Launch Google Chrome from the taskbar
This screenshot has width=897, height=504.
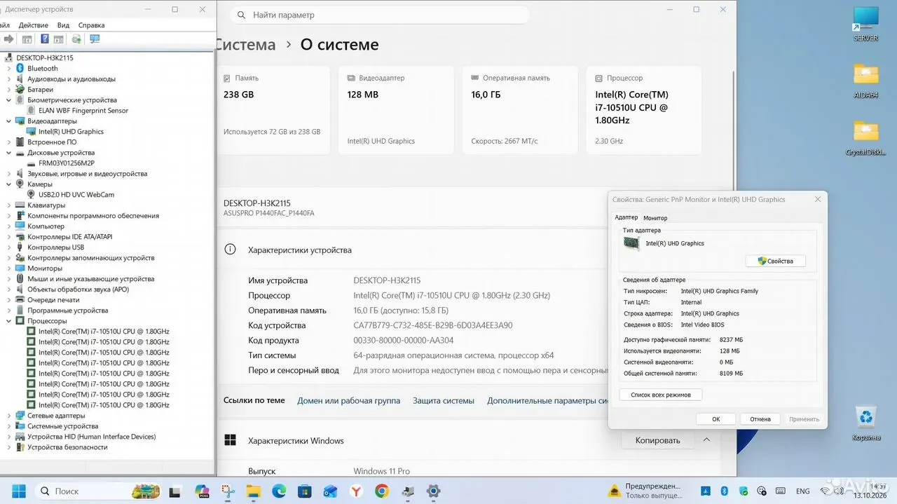click(382, 491)
